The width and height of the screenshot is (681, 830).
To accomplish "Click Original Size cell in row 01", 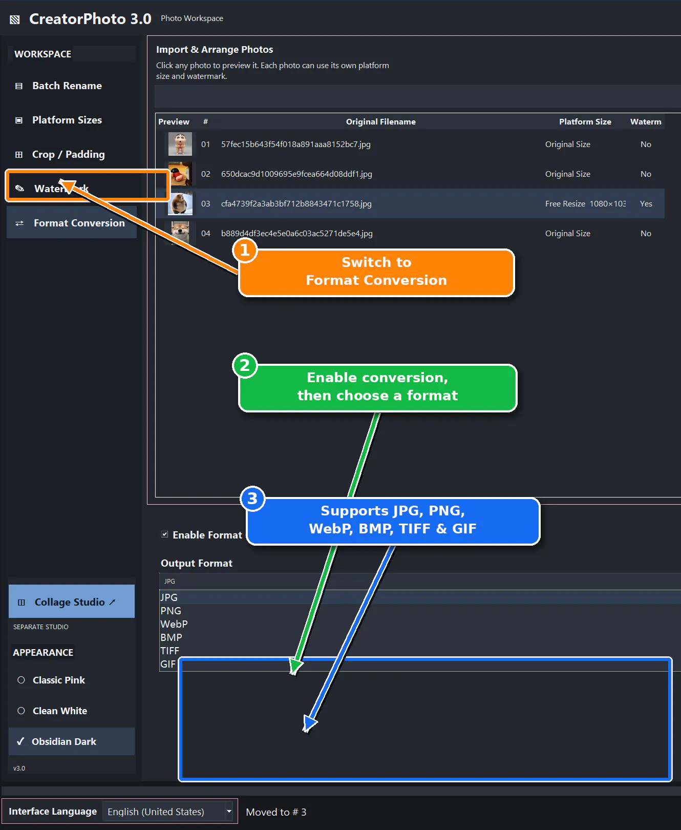I will (x=568, y=144).
